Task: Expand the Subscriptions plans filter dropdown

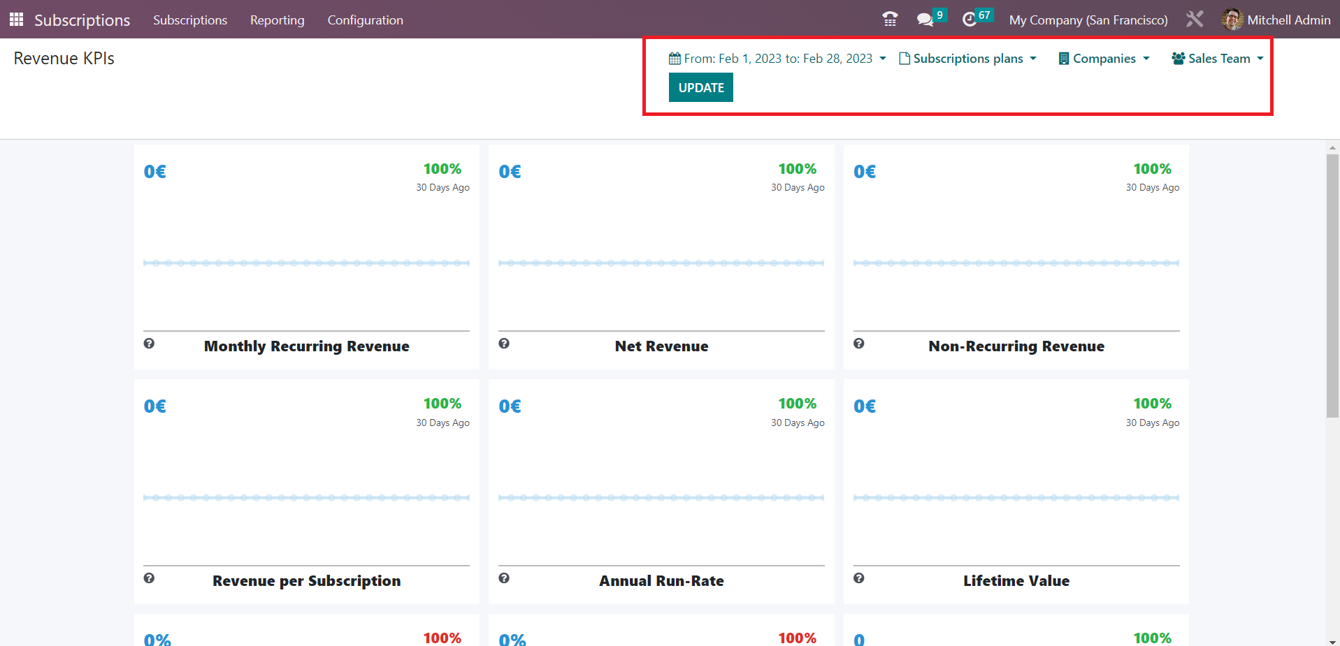Action: point(967,59)
